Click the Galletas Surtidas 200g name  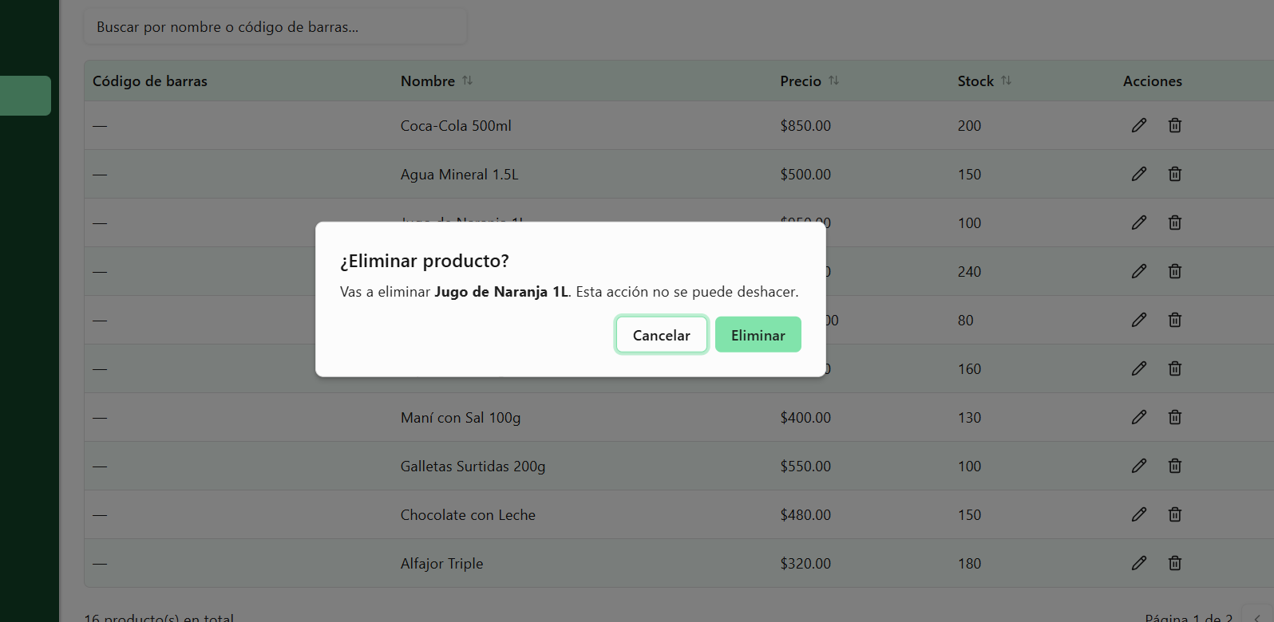click(x=473, y=467)
